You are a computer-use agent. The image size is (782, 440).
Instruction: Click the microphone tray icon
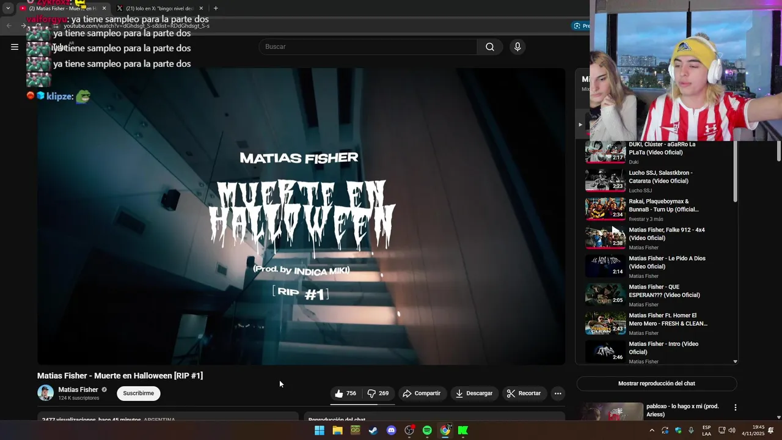click(691, 430)
